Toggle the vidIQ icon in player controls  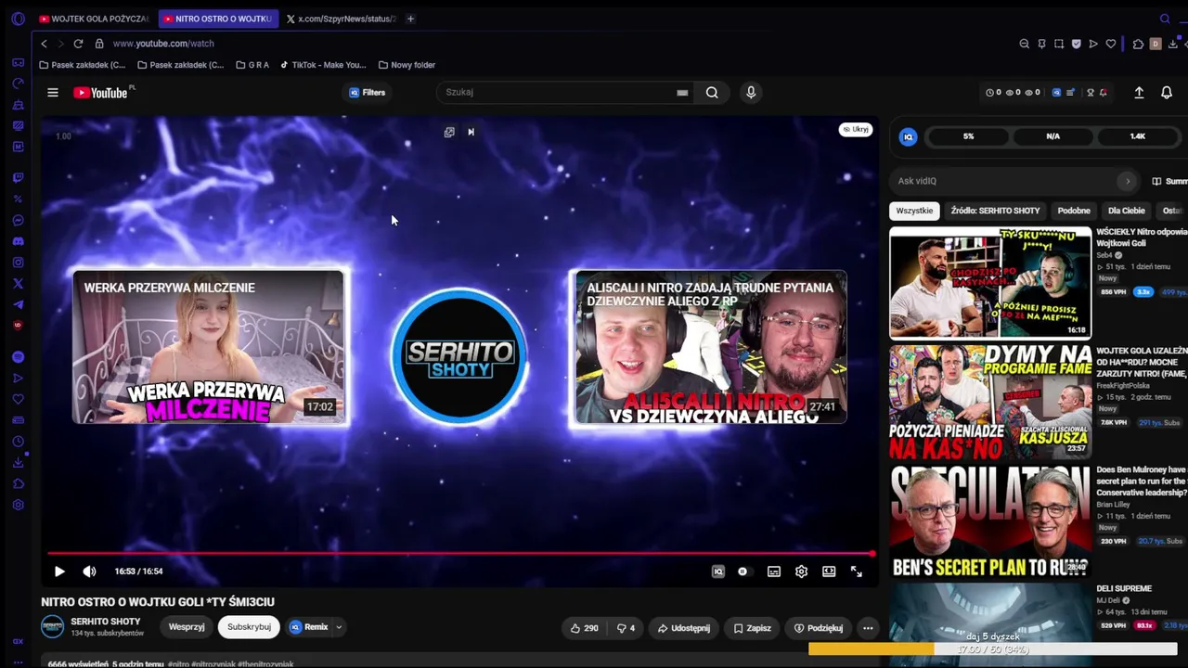717,572
